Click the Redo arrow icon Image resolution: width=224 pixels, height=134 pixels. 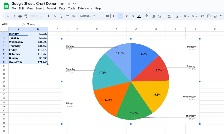click(x=14, y=16)
